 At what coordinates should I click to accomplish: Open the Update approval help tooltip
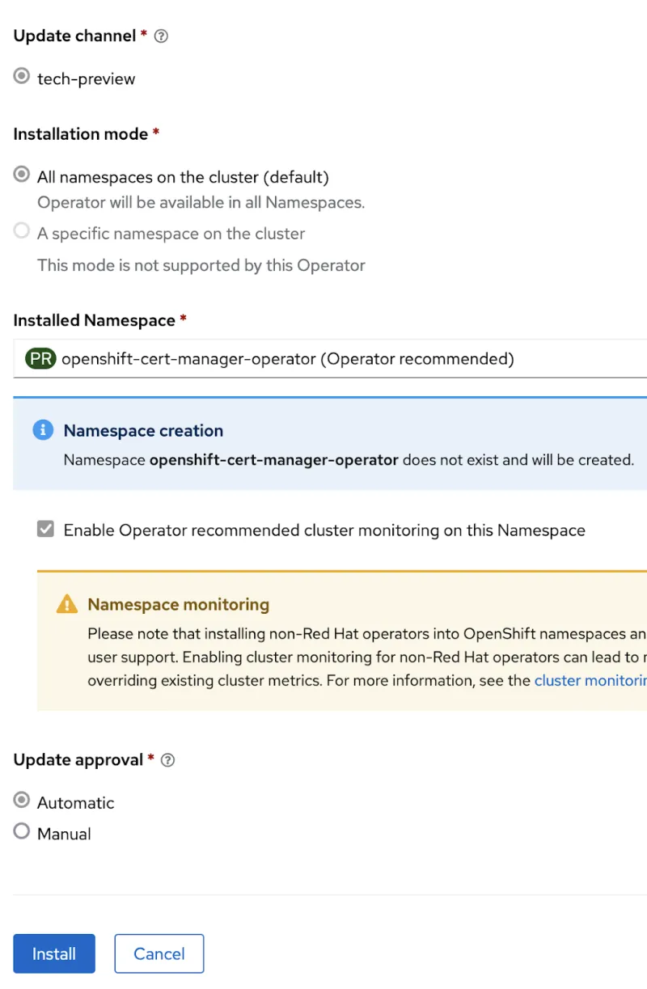(167, 759)
